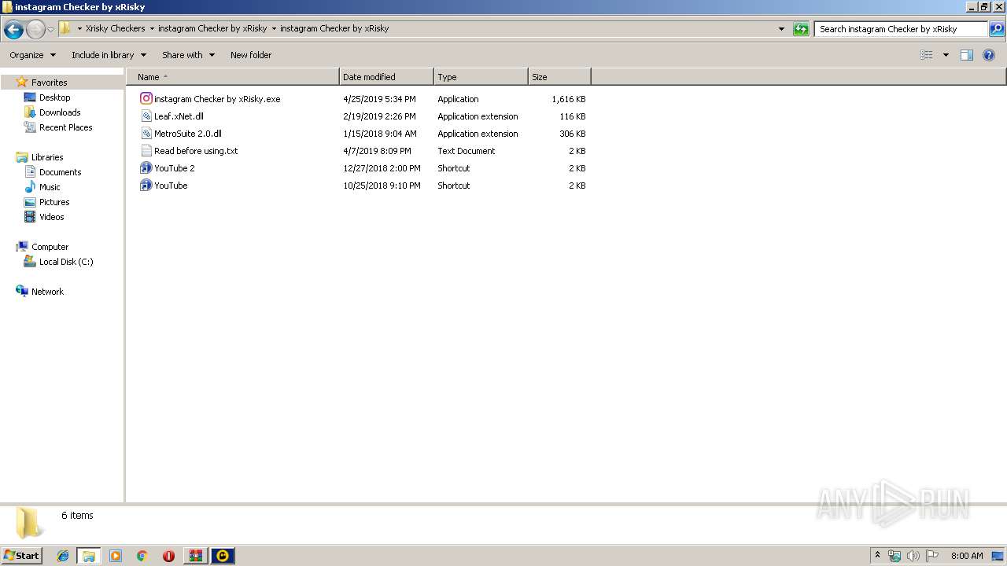
Task: Click the root folder icon in address bar
Action: click(x=65, y=28)
